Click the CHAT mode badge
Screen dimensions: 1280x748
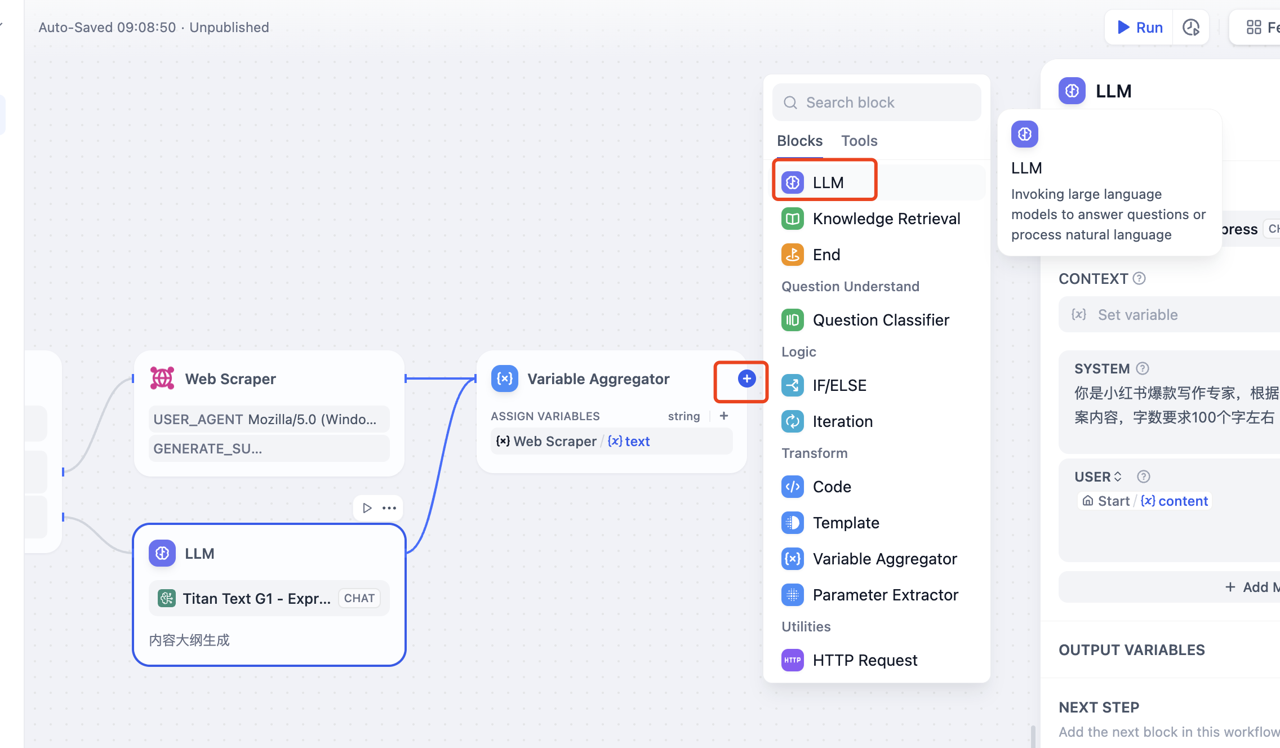coord(359,598)
